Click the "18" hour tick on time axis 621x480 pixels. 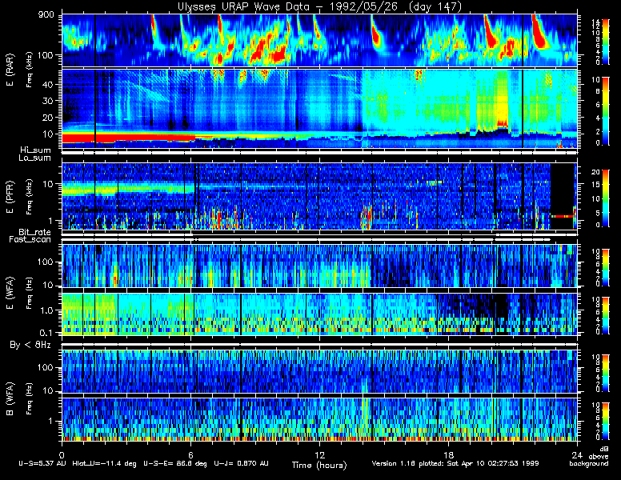click(x=448, y=455)
